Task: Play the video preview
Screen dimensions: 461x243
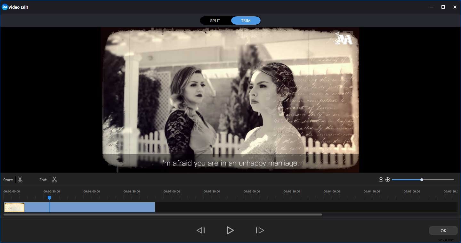Action: (x=230, y=230)
